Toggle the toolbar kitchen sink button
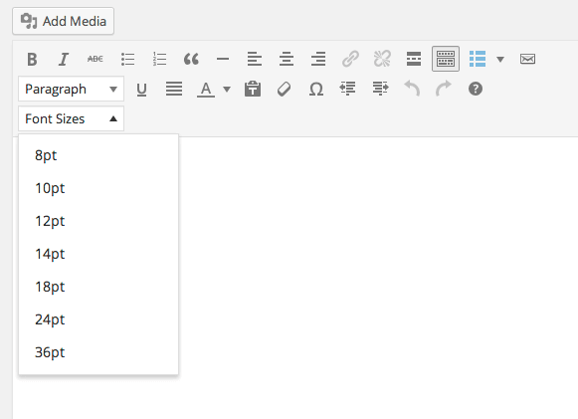 (x=446, y=59)
